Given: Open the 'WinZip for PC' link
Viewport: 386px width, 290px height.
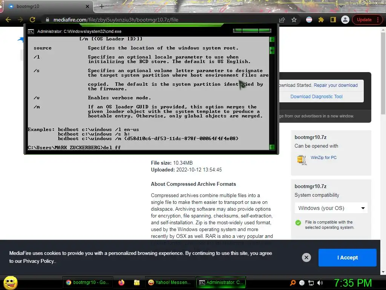Looking at the screenshot, I should [323, 157].
